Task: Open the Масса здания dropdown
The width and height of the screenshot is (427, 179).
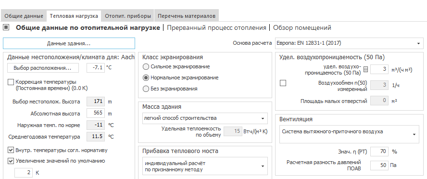Action: (205, 118)
